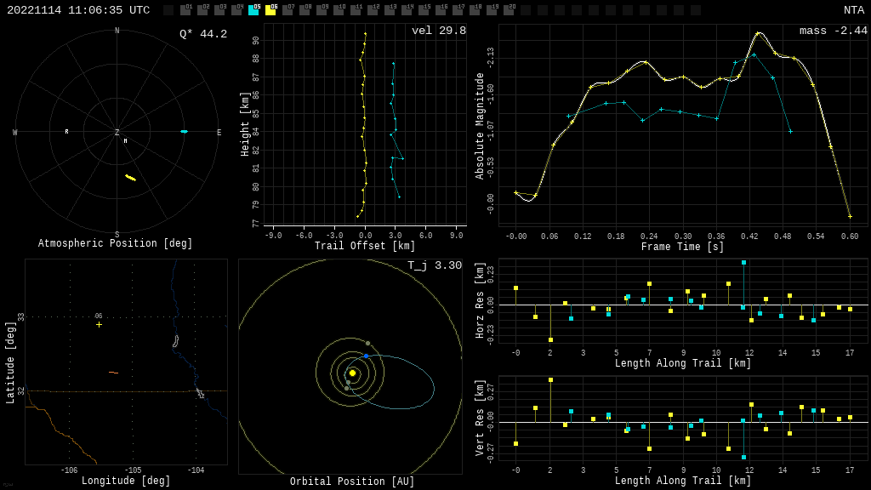871x490 pixels.
Task: Click the zenith Z marker in polar plot
Action: [x=117, y=133]
